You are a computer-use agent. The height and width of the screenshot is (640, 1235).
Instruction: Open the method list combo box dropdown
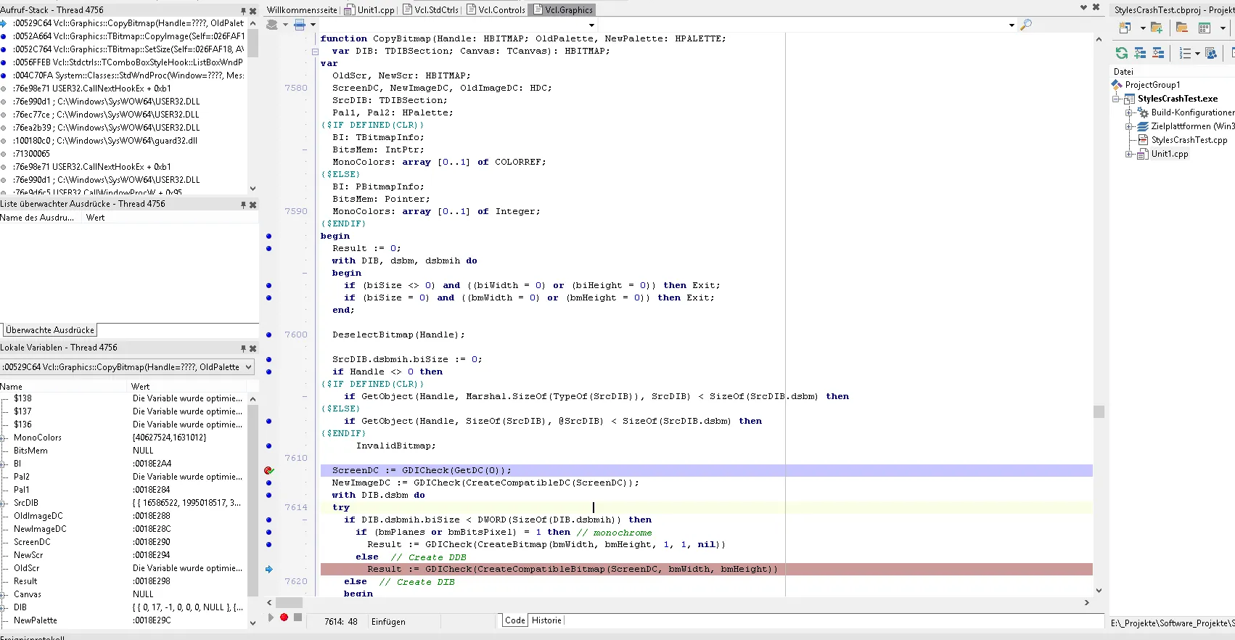[1012, 25]
